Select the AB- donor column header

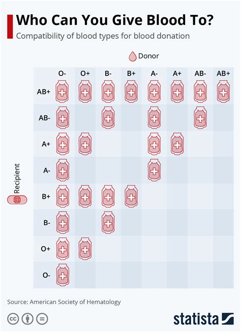pos(200,73)
